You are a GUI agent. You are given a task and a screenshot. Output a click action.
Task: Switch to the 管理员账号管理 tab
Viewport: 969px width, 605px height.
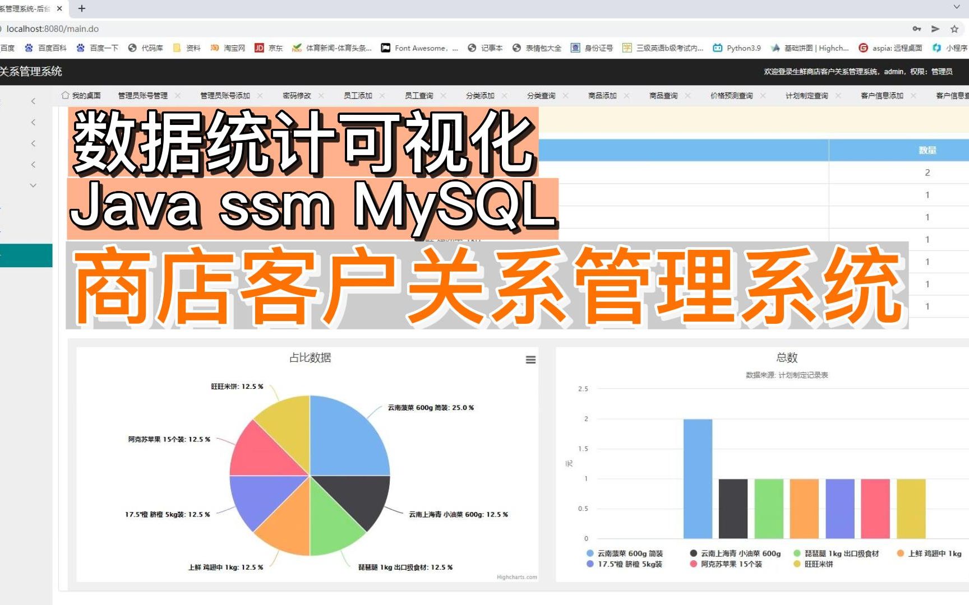(142, 95)
